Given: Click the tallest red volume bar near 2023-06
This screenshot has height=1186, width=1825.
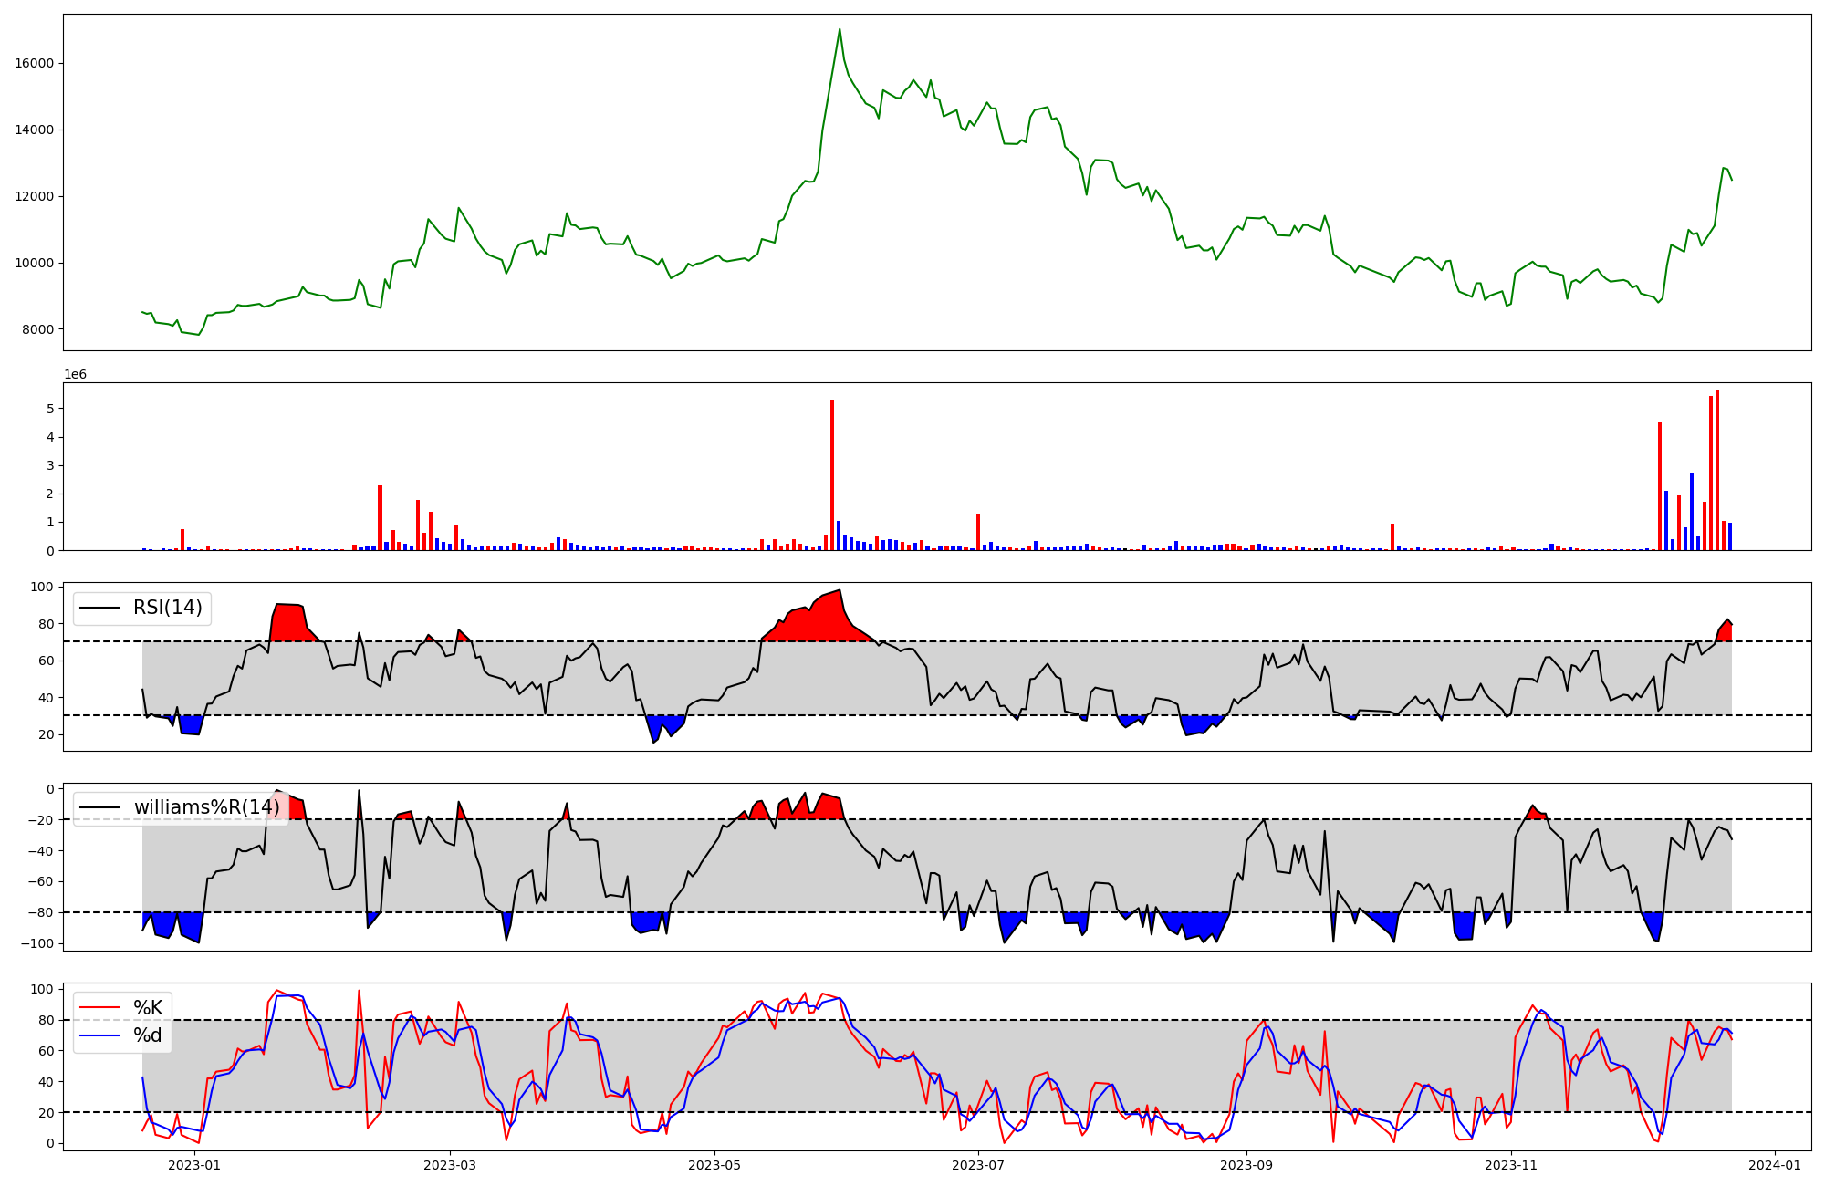Looking at the screenshot, I should pos(832,474).
